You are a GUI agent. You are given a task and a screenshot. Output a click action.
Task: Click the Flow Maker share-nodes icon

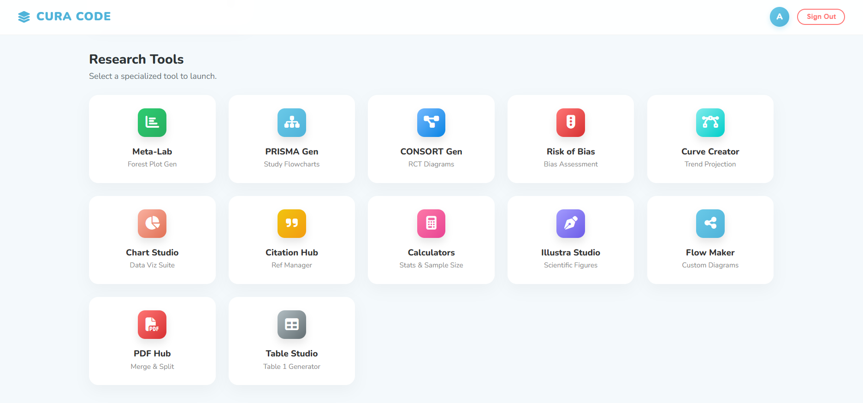(710, 224)
